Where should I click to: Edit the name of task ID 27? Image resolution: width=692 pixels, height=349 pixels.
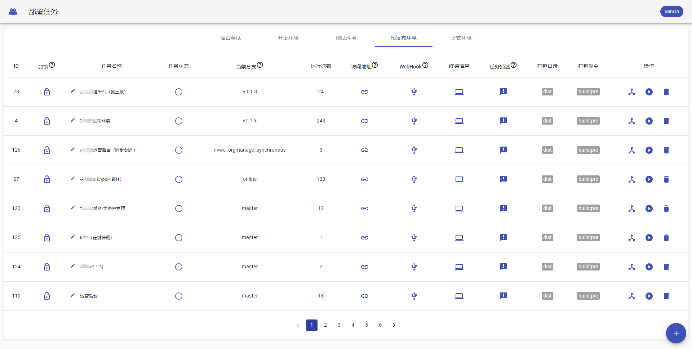coord(73,178)
